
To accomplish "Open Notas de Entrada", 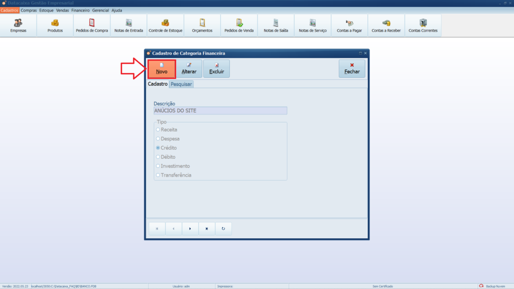I will 128,25.
